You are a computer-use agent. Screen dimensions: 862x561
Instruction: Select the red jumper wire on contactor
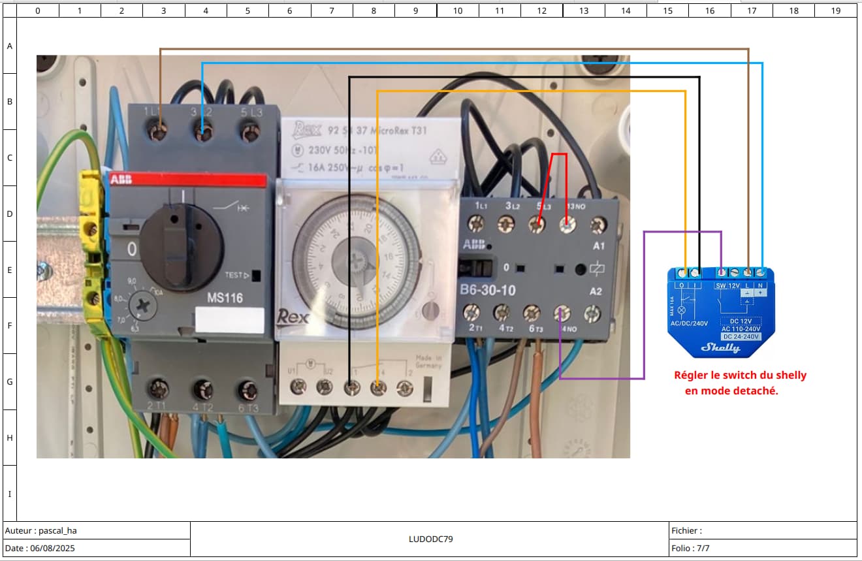(x=560, y=155)
